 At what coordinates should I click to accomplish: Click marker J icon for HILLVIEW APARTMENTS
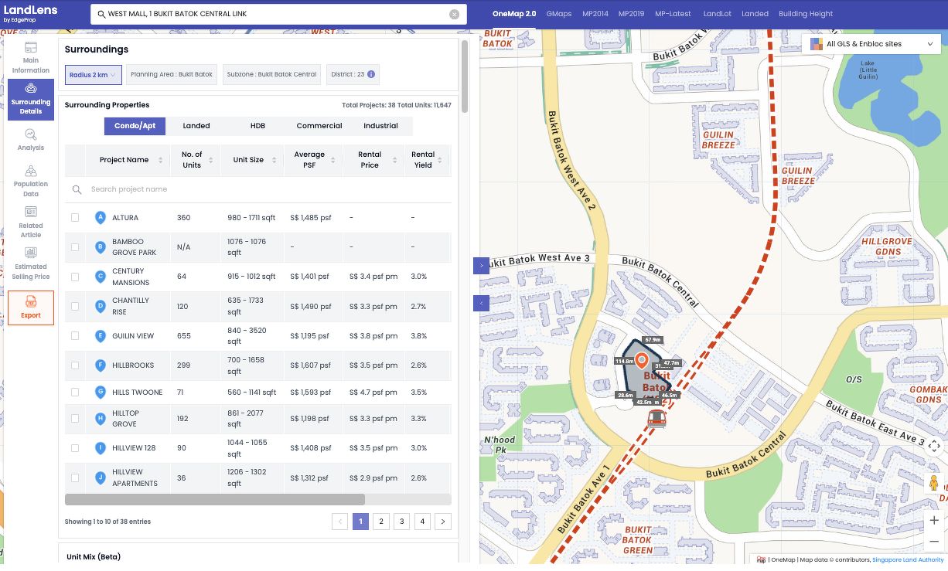coord(100,478)
